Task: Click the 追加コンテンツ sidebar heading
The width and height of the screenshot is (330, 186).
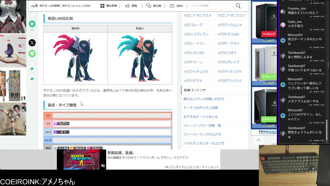Action: 195,90
